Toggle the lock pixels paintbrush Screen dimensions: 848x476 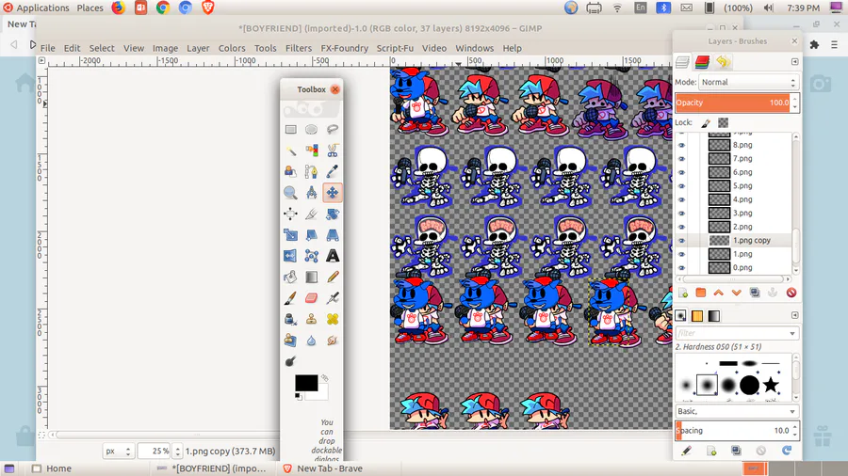click(x=706, y=123)
